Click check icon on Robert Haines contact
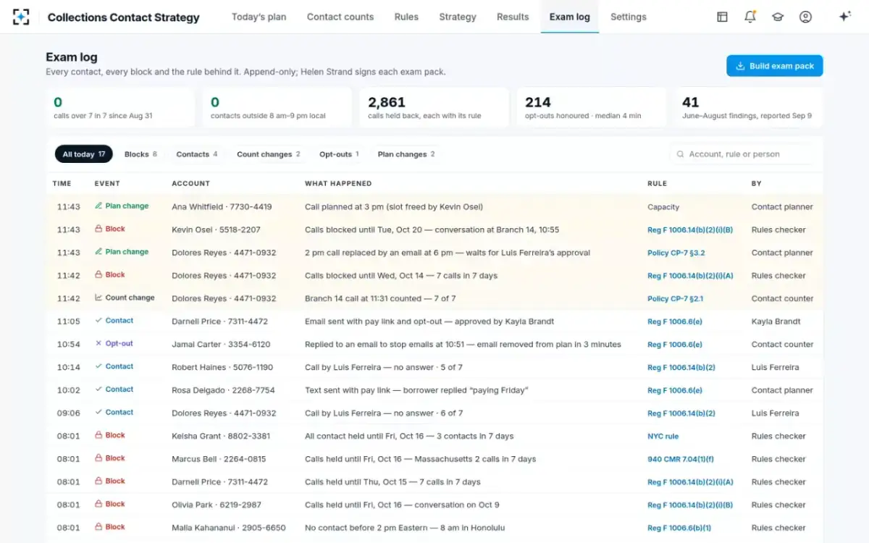869x543 pixels. point(98,366)
